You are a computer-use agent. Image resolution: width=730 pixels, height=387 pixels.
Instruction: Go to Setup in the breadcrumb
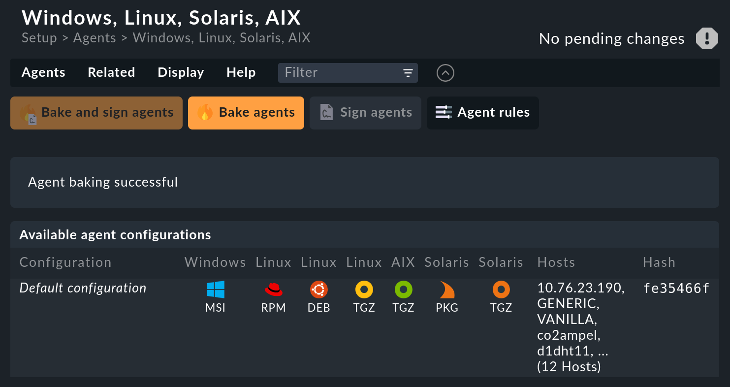coord(39,38)
